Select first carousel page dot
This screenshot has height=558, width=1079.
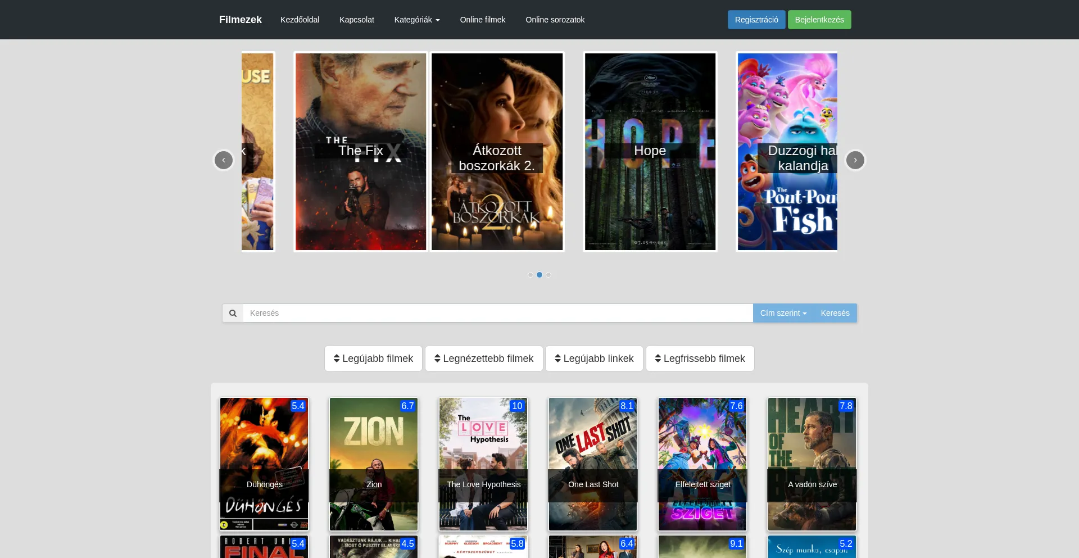point(531,275)
